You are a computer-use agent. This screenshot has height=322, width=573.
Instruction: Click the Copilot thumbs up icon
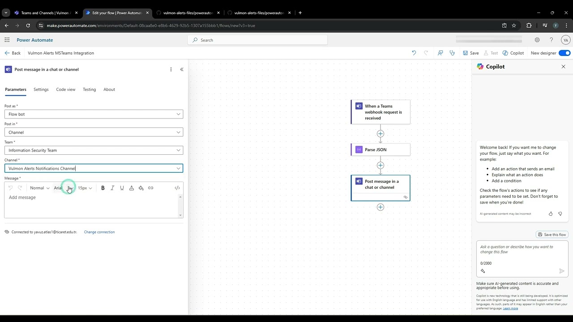click(551, 214)
